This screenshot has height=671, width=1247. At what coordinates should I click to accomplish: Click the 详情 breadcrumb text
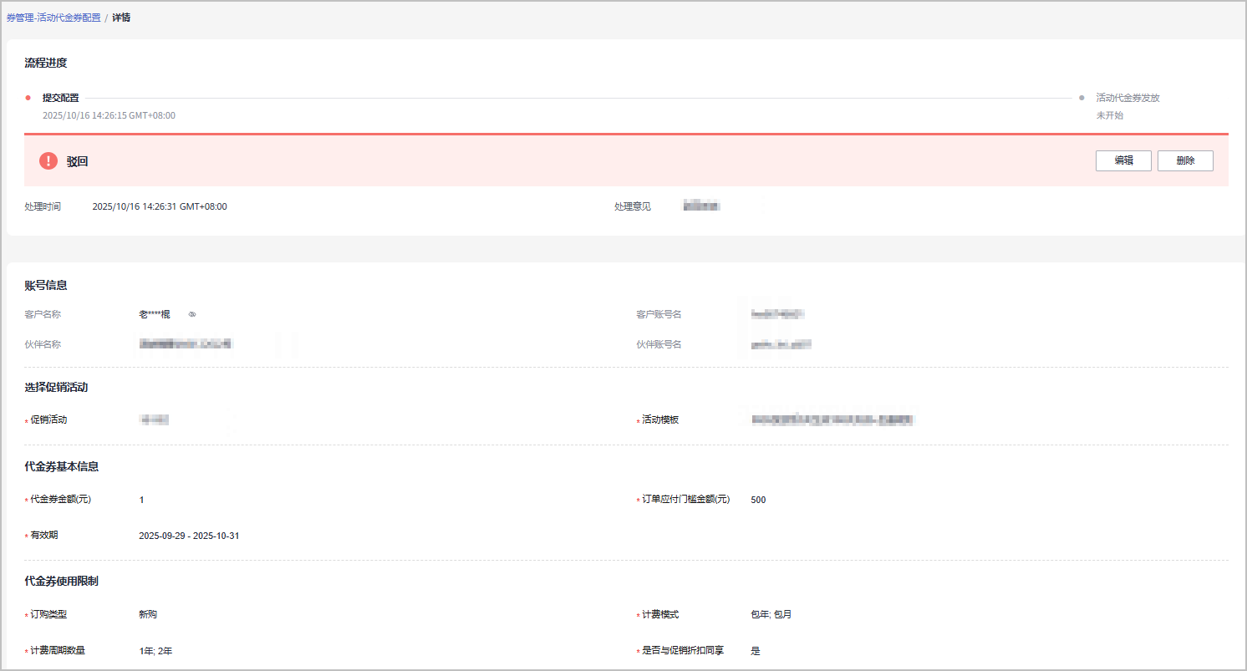pyautogui.click(x=122, y=18)
